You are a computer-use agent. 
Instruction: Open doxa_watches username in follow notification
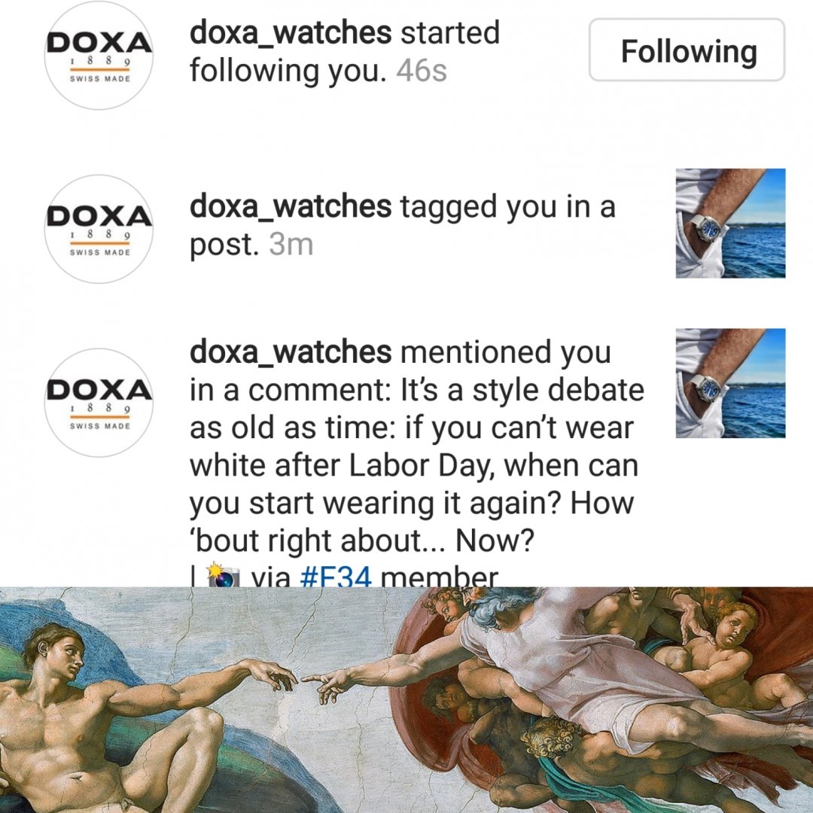(x=291, y=32)
